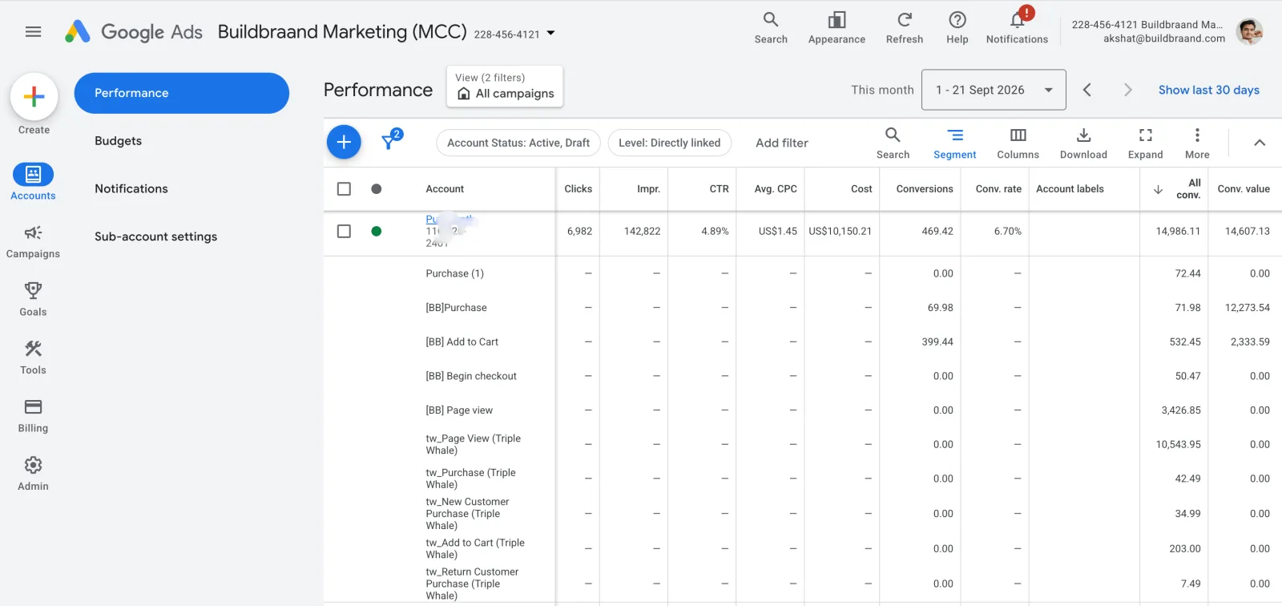Viewport: 1282px width, 606px height.
Task: Click Show last 30 days link
Action: coord(1209,90)
